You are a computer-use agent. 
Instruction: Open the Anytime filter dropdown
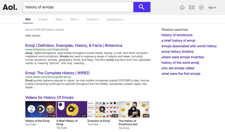tap(93, 20)
